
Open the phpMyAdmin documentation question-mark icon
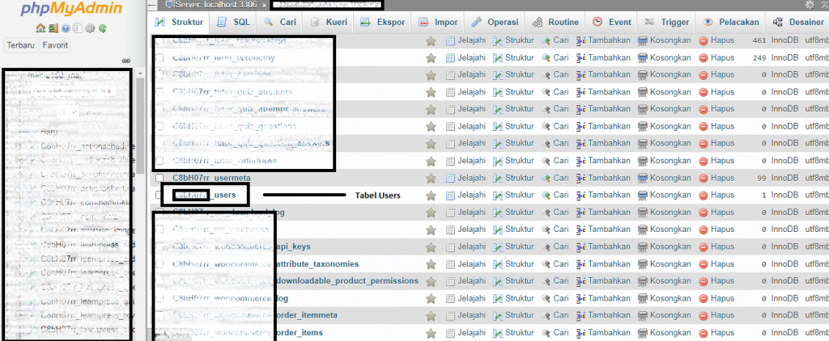66,28
